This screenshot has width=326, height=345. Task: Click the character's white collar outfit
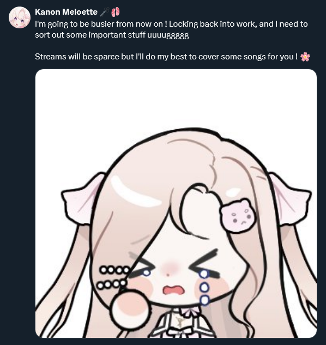pyautogui.click(x=180, y=323)
